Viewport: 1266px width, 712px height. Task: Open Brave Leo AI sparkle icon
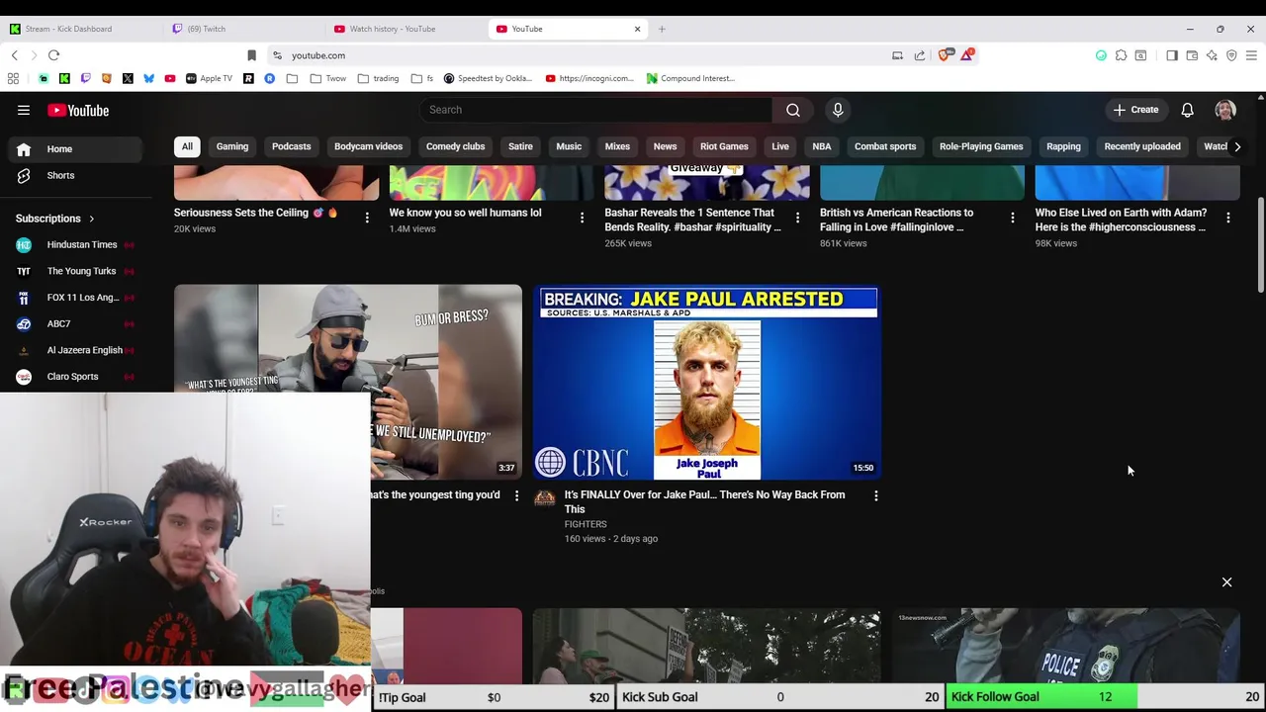pos(1212,55)
